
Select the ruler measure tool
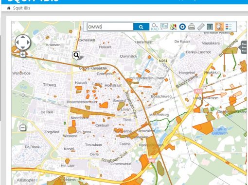pos(201,27)
